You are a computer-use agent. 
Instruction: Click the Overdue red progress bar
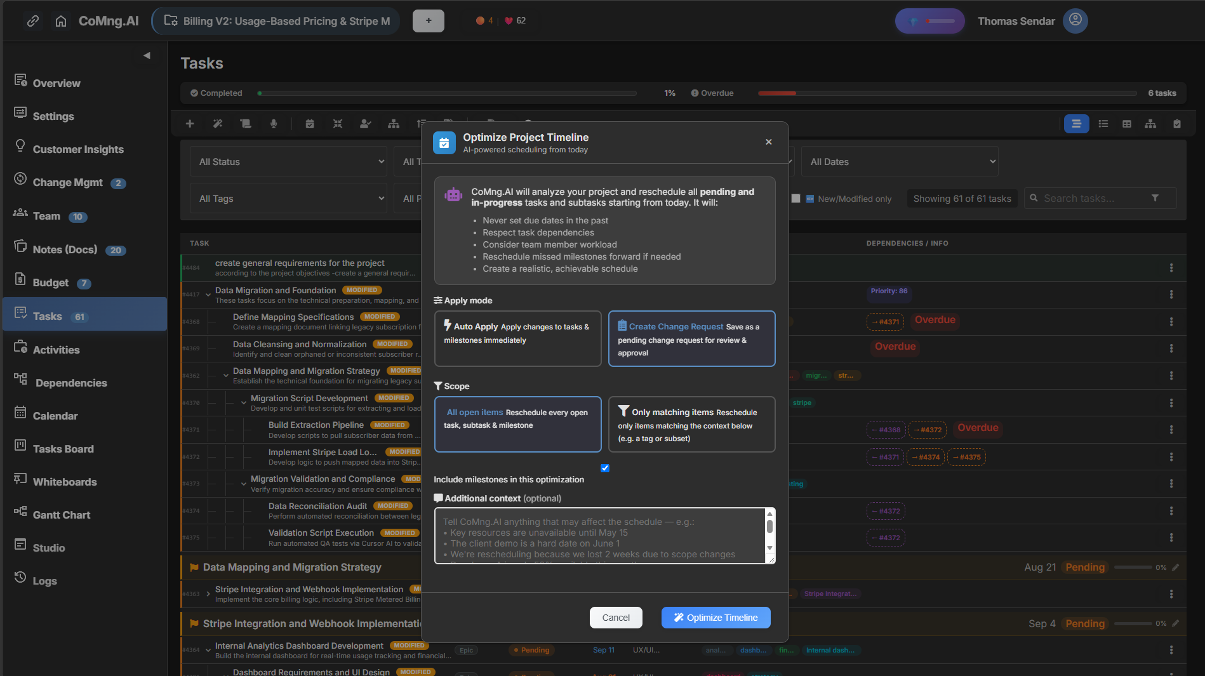(x=947, y=93)
